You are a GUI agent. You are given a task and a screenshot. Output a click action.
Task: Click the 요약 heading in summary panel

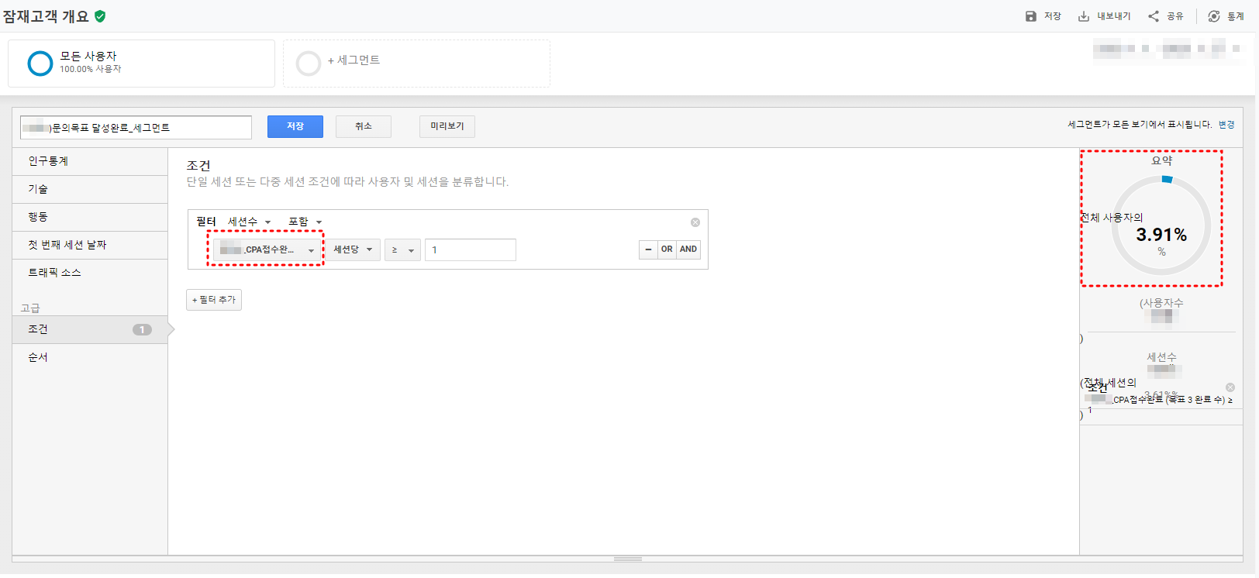click(1162, 161)
